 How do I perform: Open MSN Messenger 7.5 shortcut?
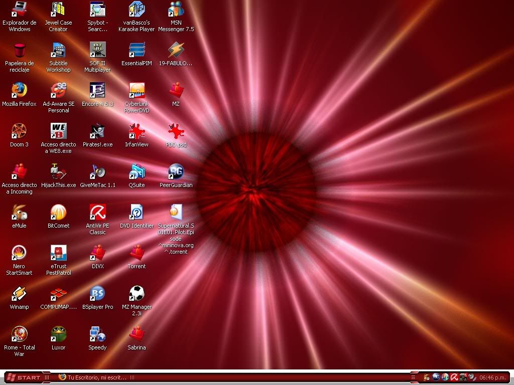[x=176, y=10]
